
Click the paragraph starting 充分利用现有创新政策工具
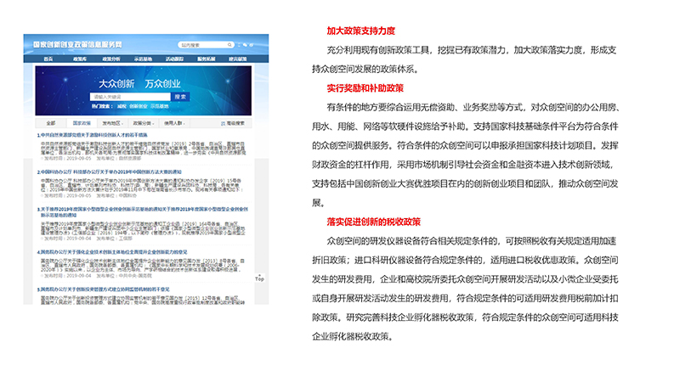coord(464,59)
